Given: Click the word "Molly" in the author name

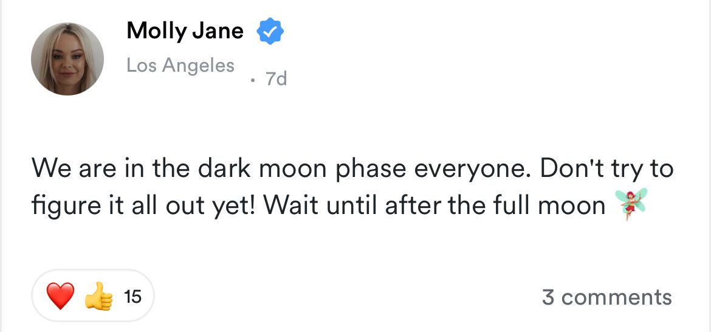Looking at the screenshot, I should (x=156, y=31).
